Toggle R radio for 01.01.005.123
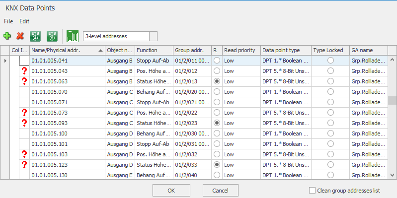 click(217, 165)
